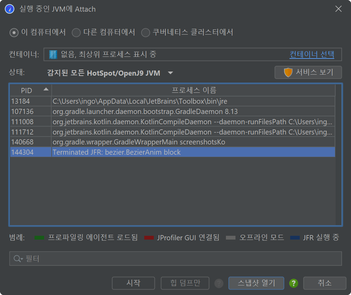Select GradleWrapperMain screenshotsKo row
This screenshot has width=351, height=295.
point(173,142)
